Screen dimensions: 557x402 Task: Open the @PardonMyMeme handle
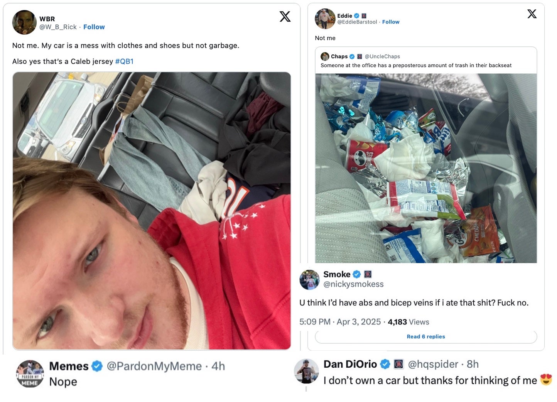154,366
